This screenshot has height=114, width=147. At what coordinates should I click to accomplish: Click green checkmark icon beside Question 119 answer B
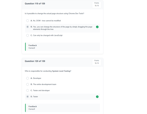[x=97, y=27]
